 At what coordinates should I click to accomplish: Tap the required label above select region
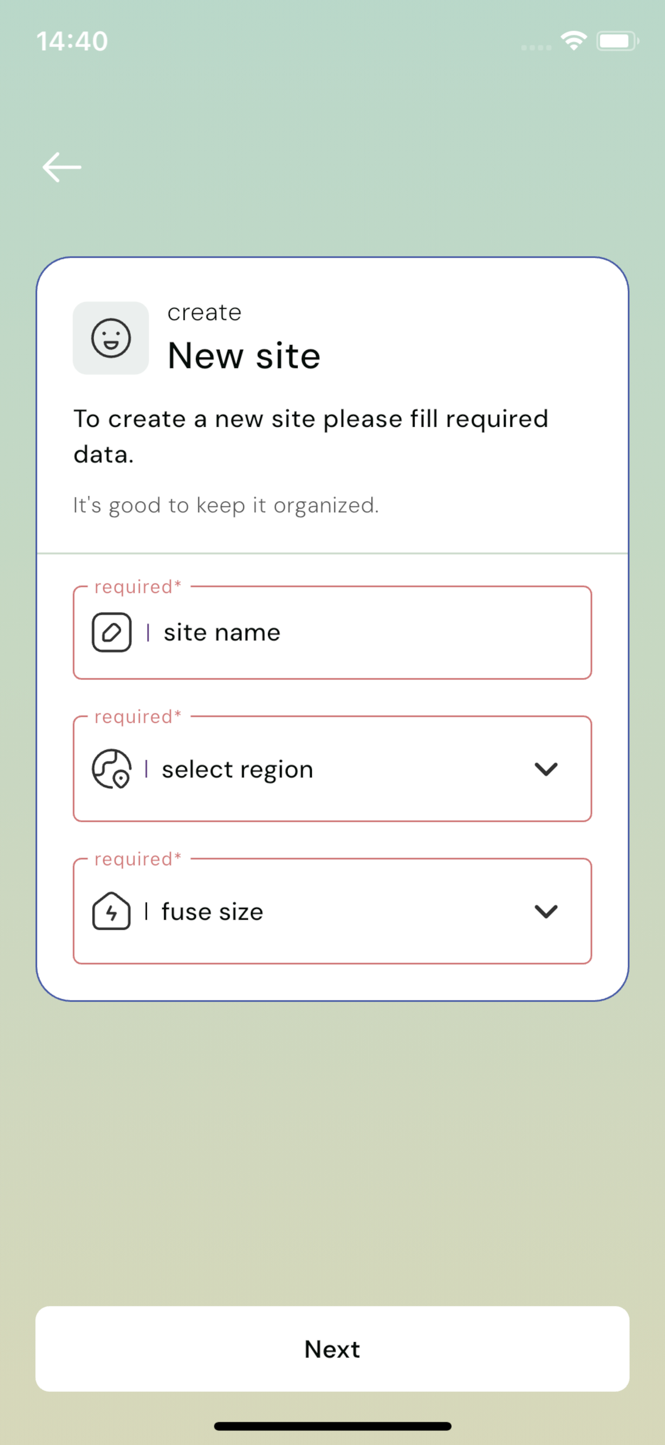coord(138,716)
